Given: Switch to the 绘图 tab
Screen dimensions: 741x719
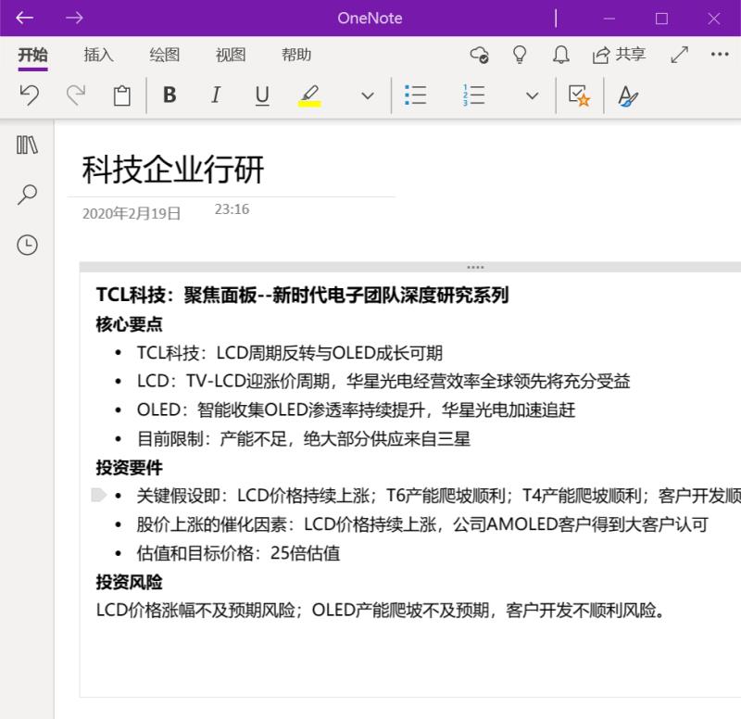Looking at the screenshot, I should click(x=164, y=55).
